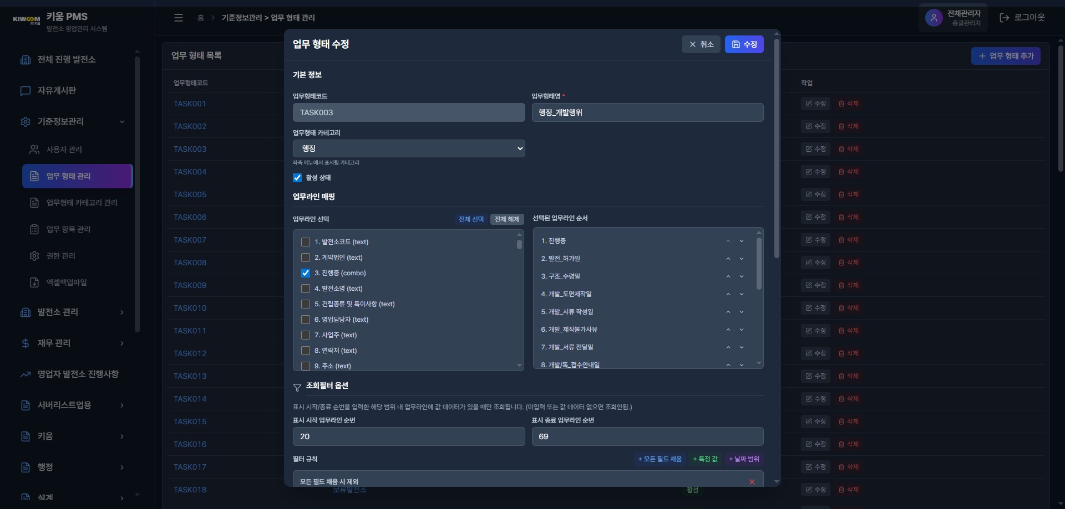Check 4. 발전소명 (text) workline

306,289
